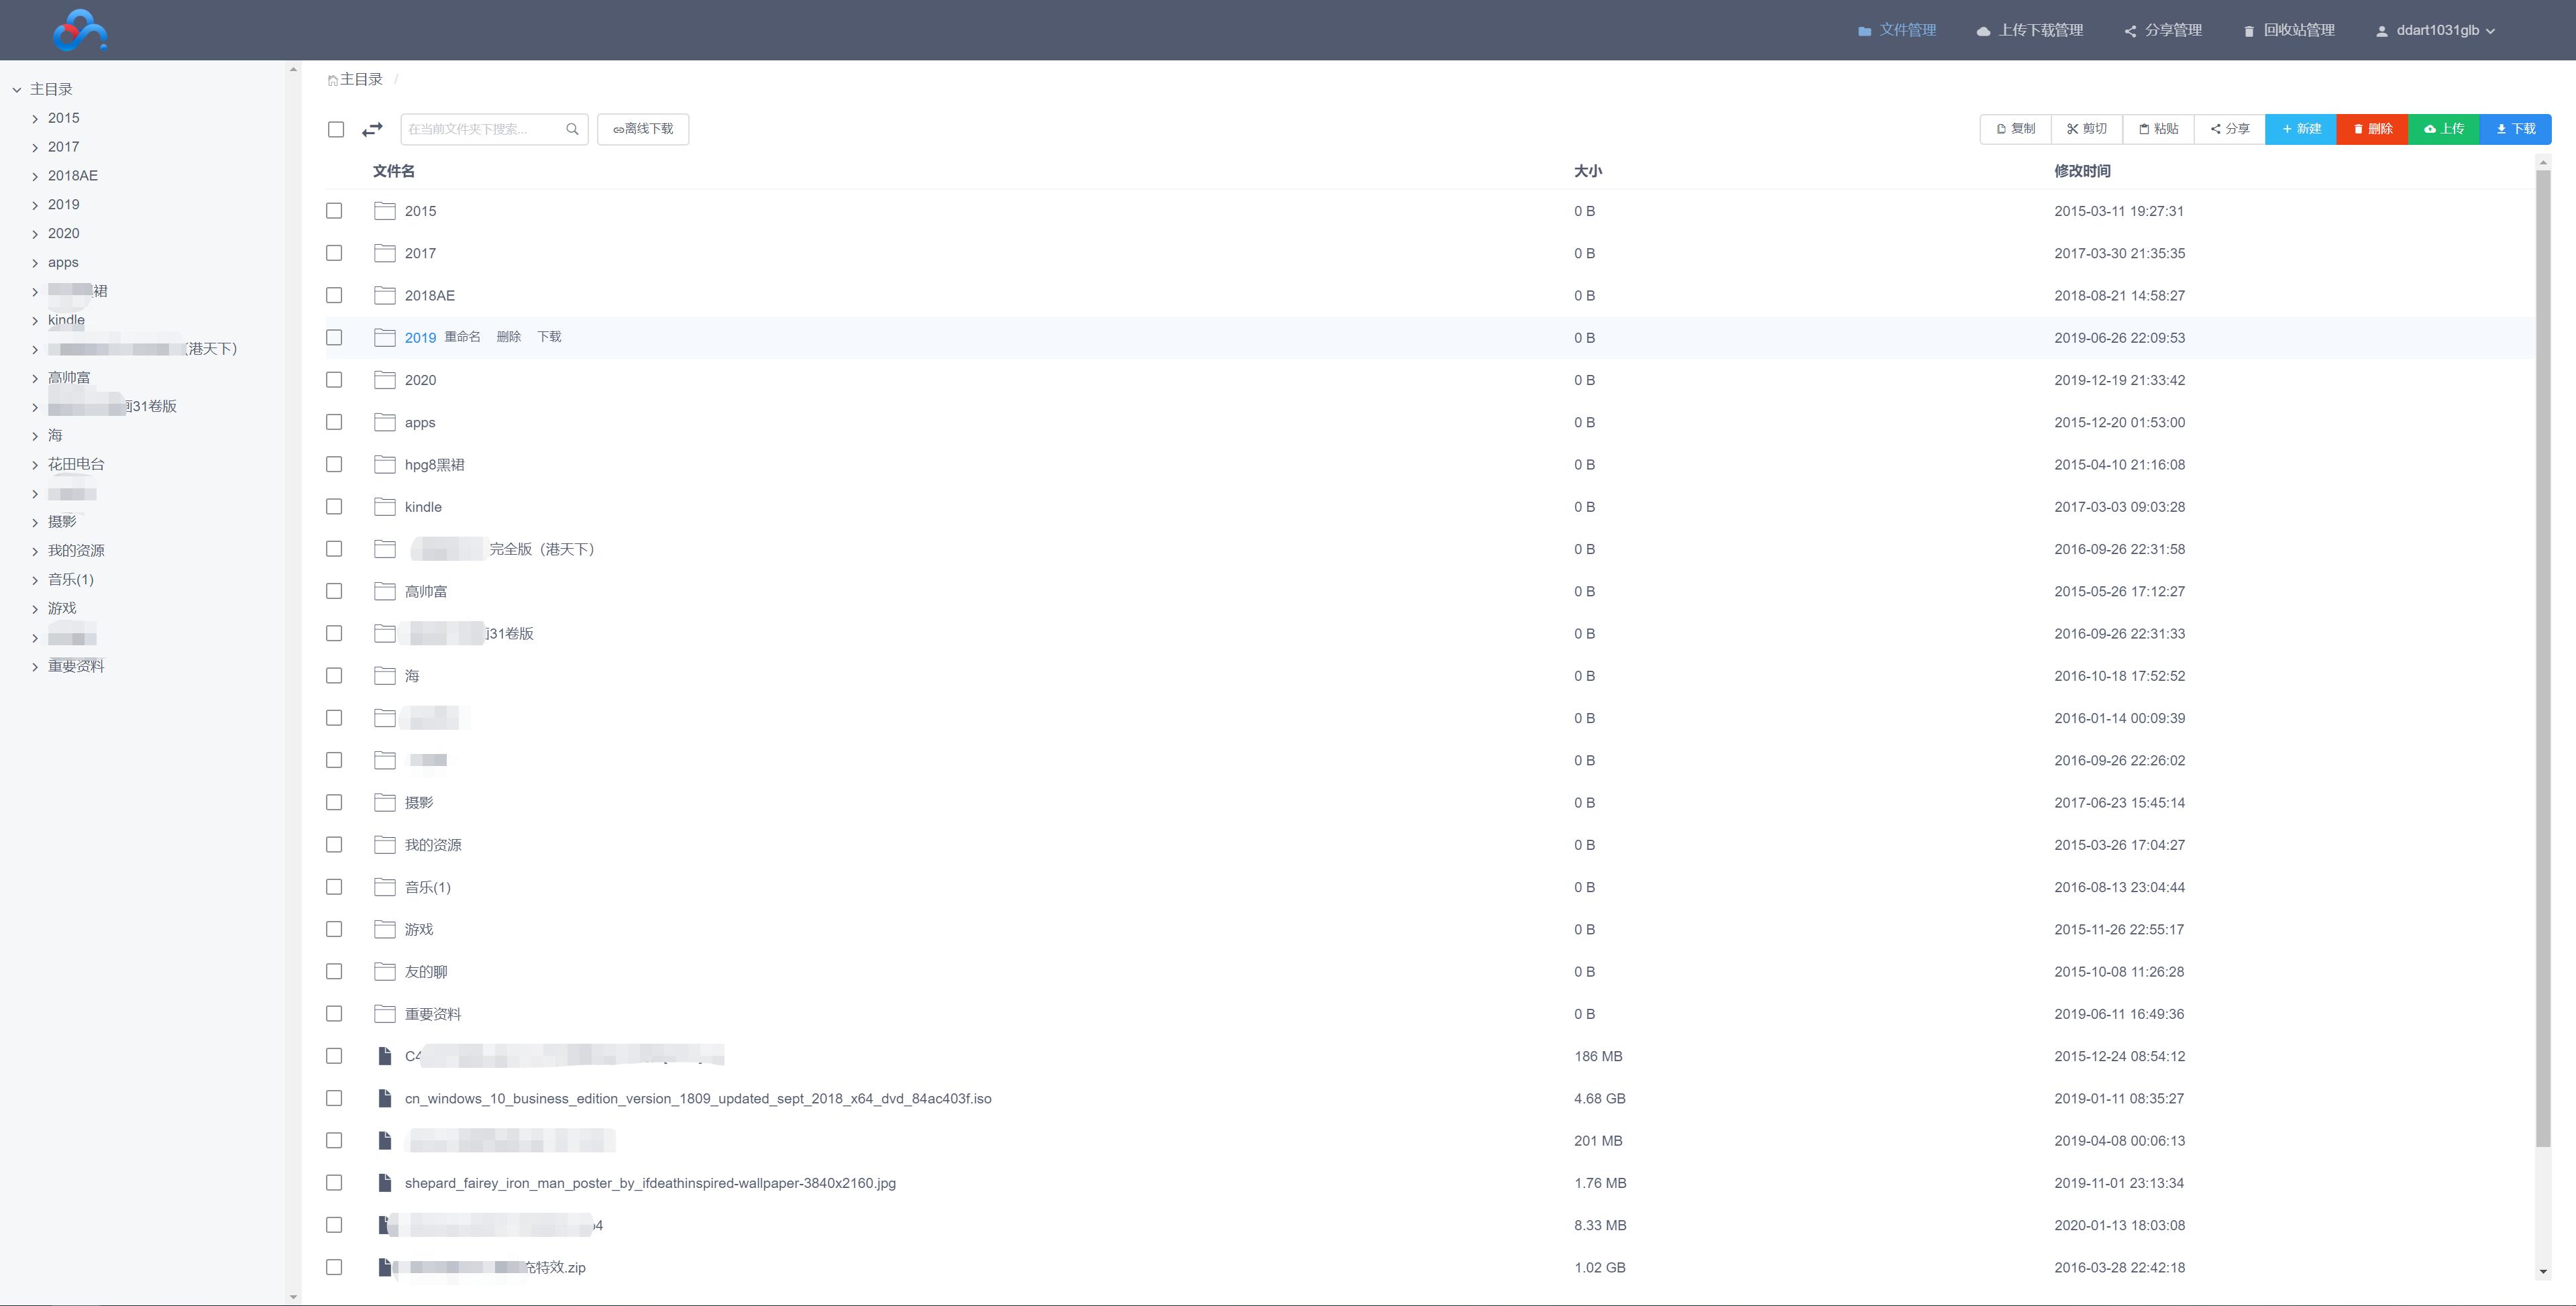Click 重命名 next to folder 2019
Image resolution: width=2576 pixels, height=1306 pixels.
coord(462,337)
